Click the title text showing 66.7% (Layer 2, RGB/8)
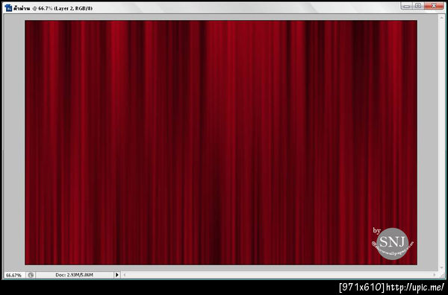Screen dimensions: 448x295 point(66,8)
